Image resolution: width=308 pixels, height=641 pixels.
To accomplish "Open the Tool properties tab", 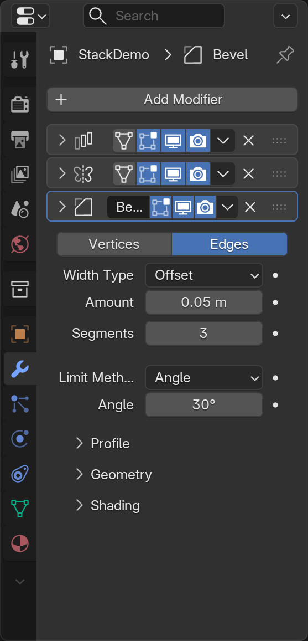I will click(x=19, y=60).
